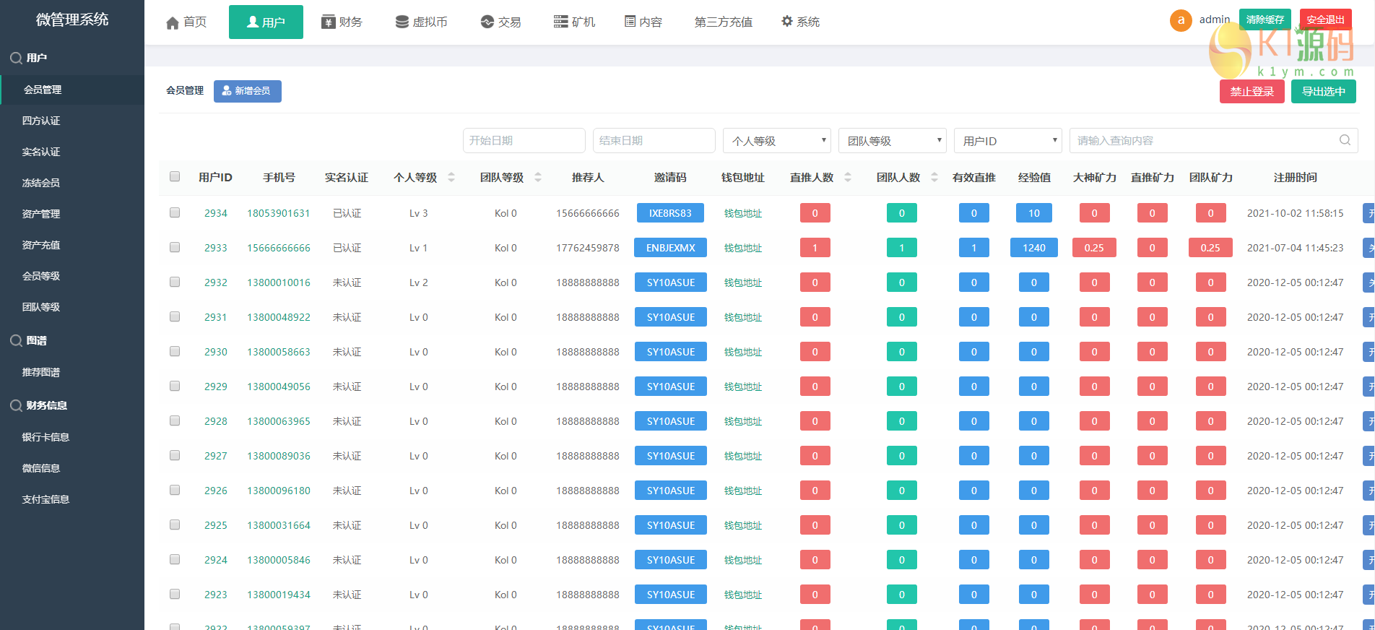Image resolution: width=1375 pixels, height=630 pixels.
Task: Check the row for user 2927
Action: (175, 455)
